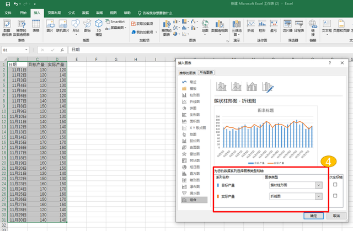This screenshot has height=231, width=353.
Task: Open chart type dropdown for 实际产量
Action: [x=318, y=197]
